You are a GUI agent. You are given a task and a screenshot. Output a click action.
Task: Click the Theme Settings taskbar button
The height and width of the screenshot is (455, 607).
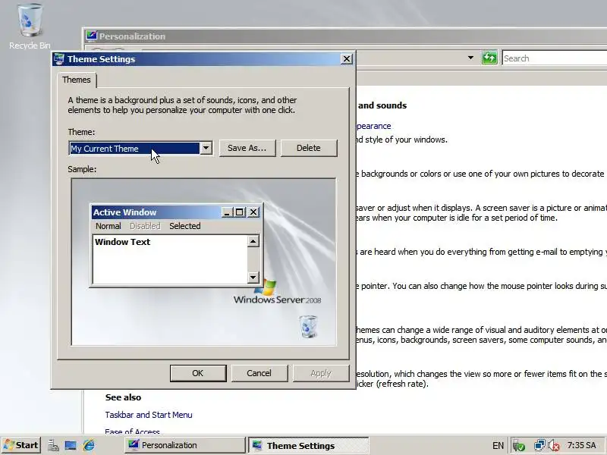[x=308, y=445]
